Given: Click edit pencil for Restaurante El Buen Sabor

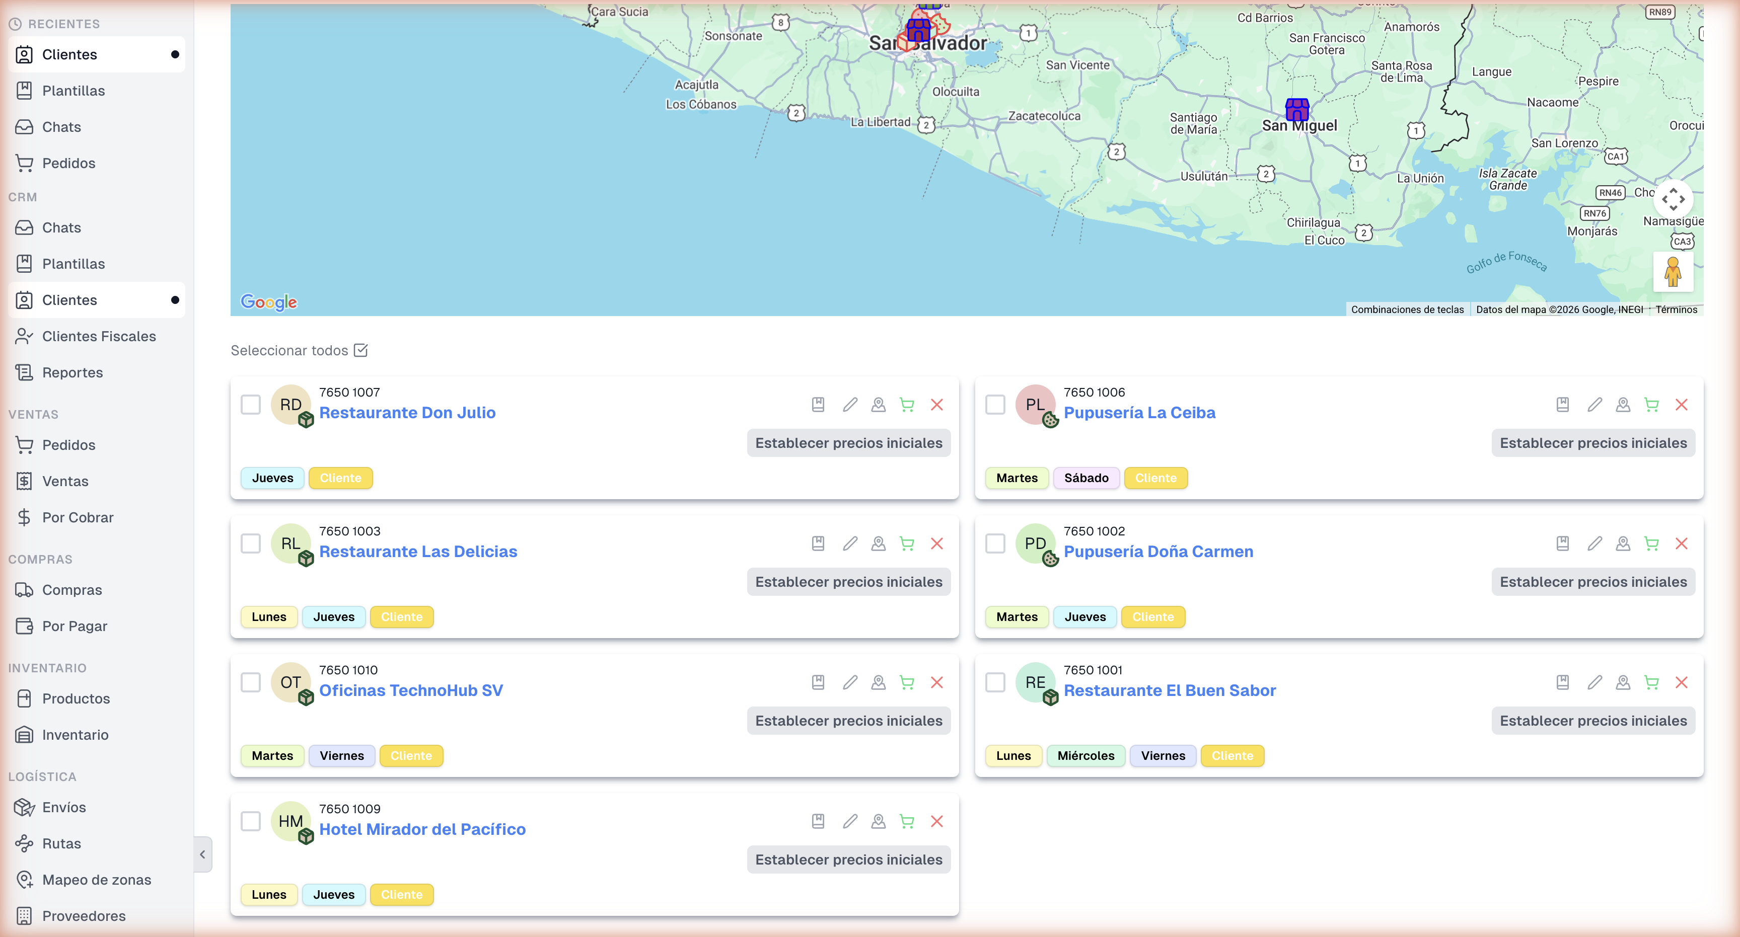Looking at the screenshot, I should click(1594, 682).
